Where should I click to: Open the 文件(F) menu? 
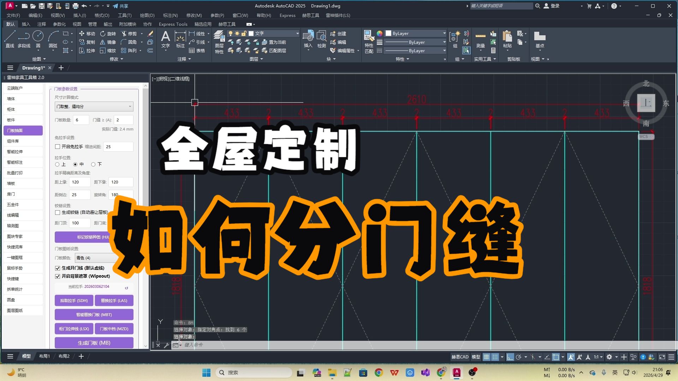pyautogui.click(x=13, y=15)
